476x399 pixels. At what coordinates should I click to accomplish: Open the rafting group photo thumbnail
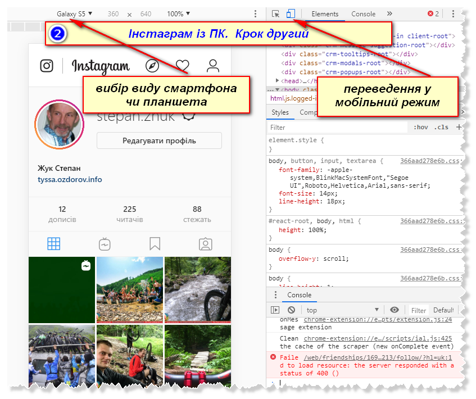130,290
